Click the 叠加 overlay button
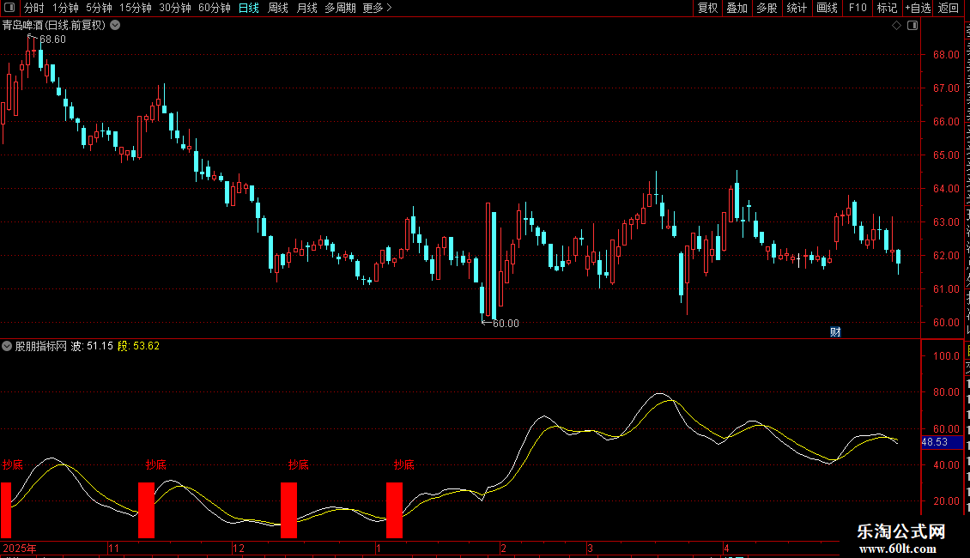This screenshot has height=558, width=970. (737, 8)
